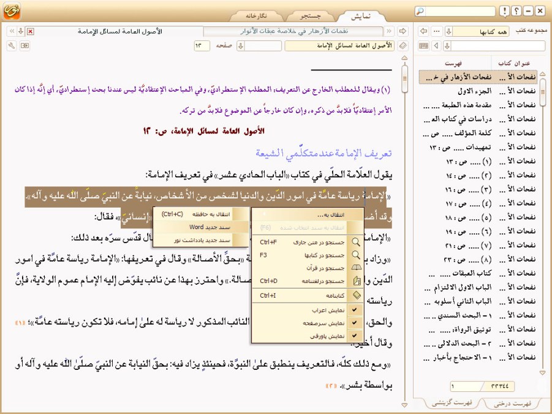This screenshot has height=414, width=552.
Task: Click the up arrow of the text scrollbar
Action: (x=404, y=58)
